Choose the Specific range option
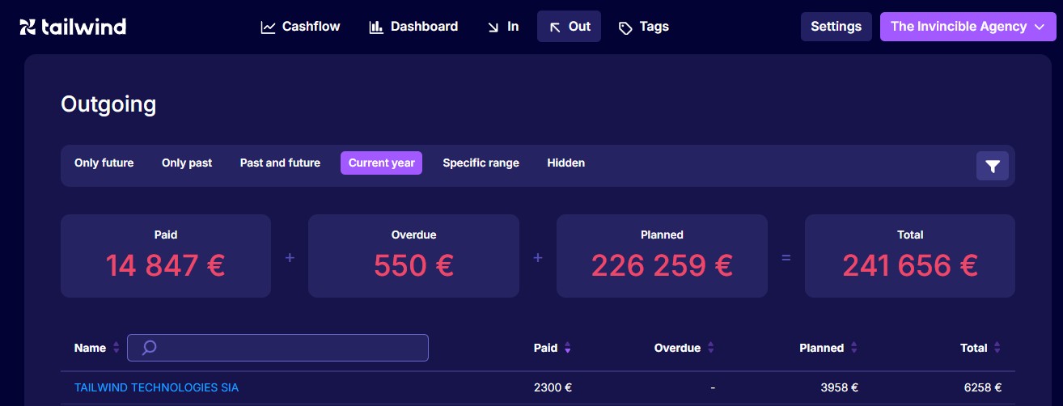1063x406 pixels. pos(481,163)
